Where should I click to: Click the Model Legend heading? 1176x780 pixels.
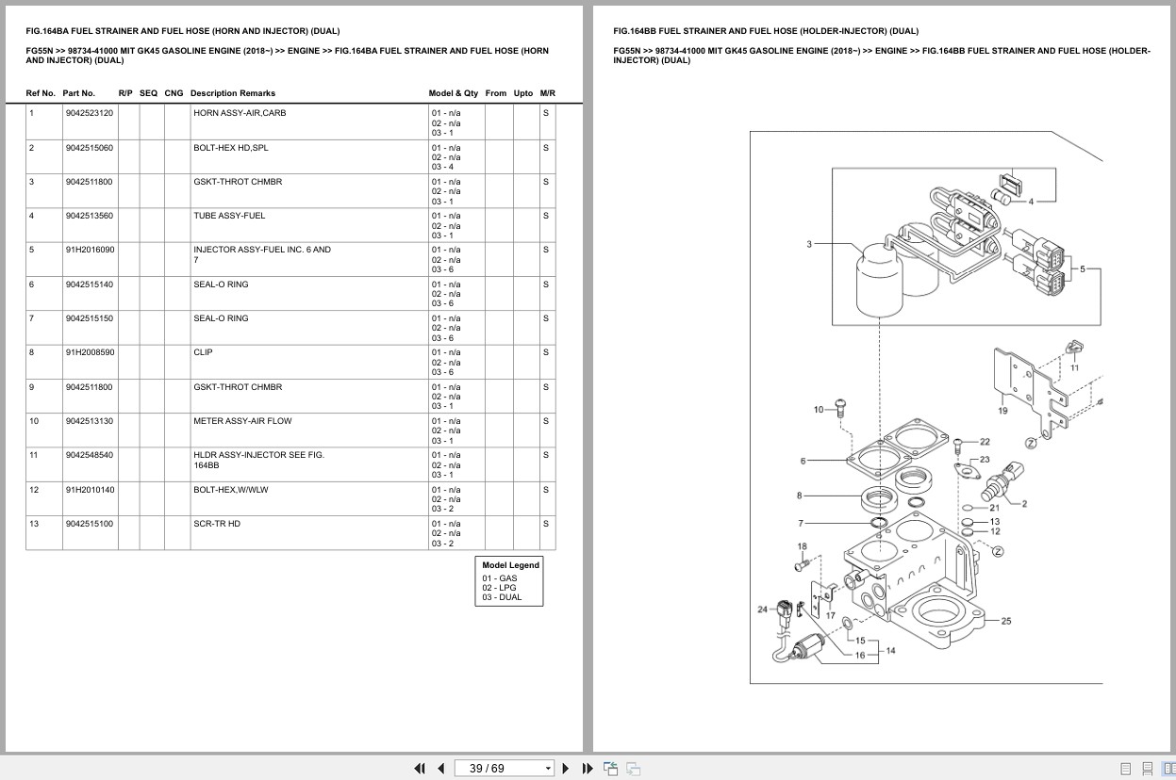[511, 565]
